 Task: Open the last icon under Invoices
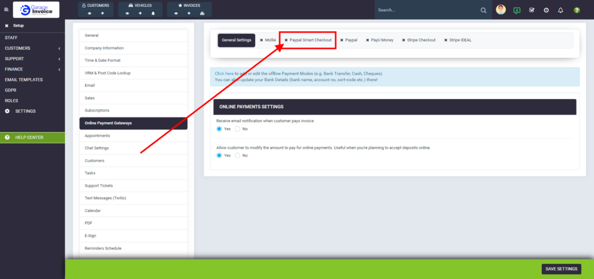point(202,13)
